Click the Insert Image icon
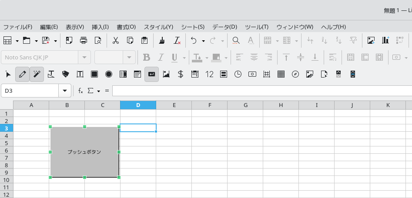 [x=371, y=40]
